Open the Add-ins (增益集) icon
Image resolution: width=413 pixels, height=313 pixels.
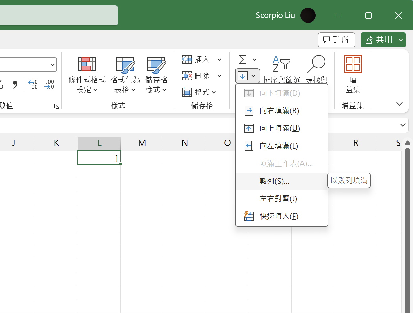point(353,64)
